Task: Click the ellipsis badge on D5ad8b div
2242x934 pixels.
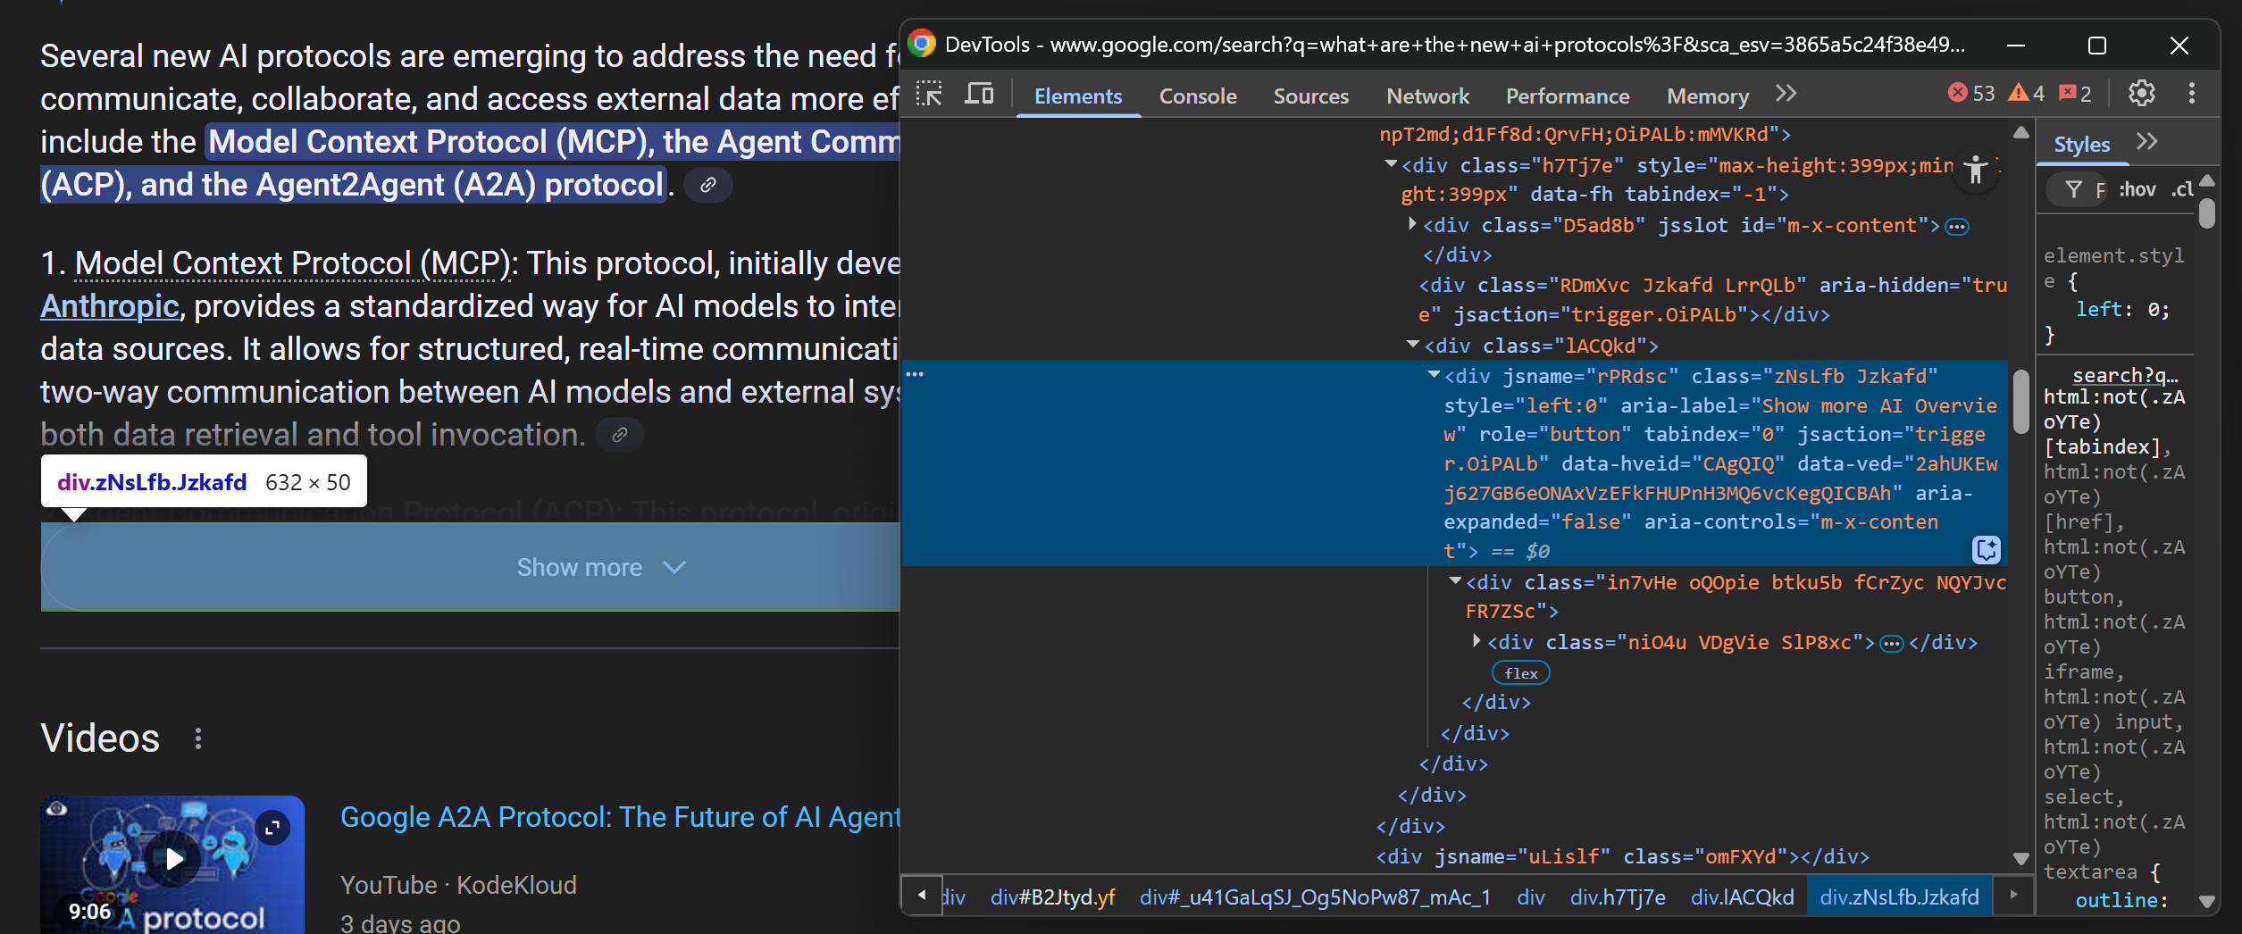Action: coord(1957,227)
